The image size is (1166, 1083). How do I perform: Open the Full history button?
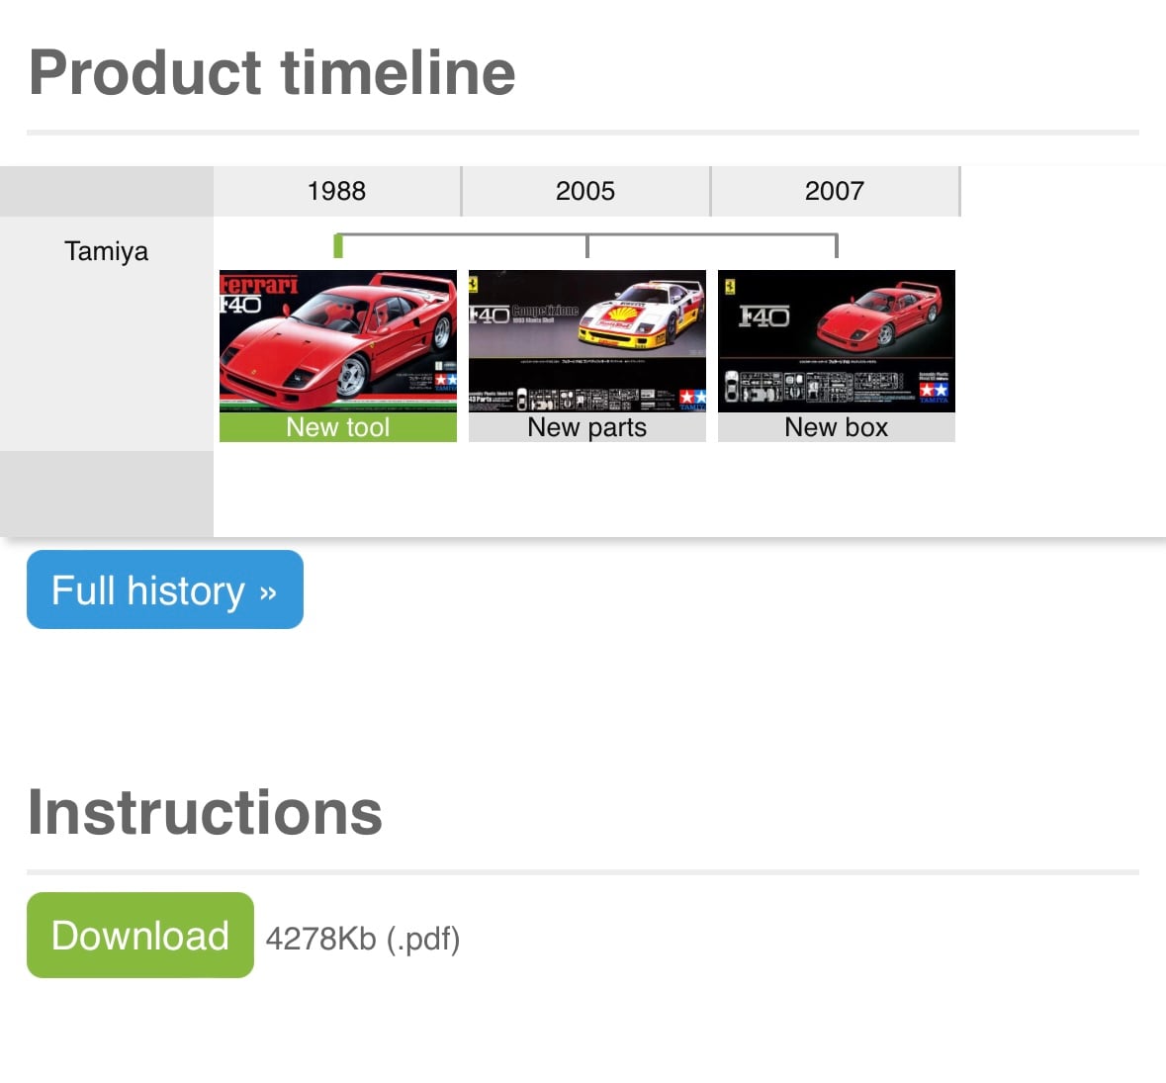165,589
